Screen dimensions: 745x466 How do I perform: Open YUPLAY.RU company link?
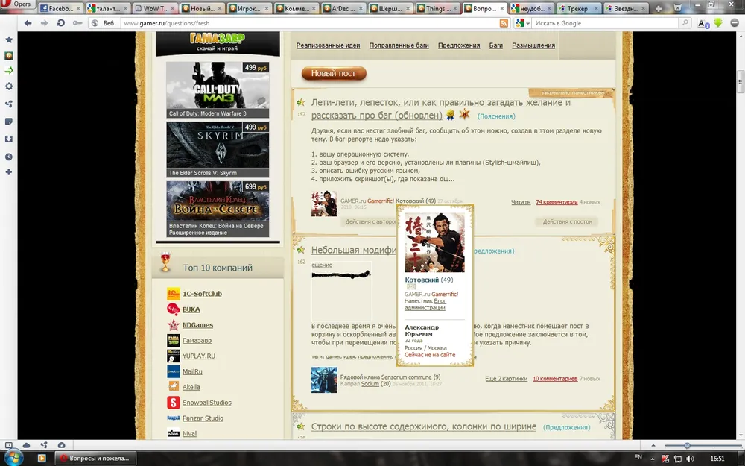point(199,356)
